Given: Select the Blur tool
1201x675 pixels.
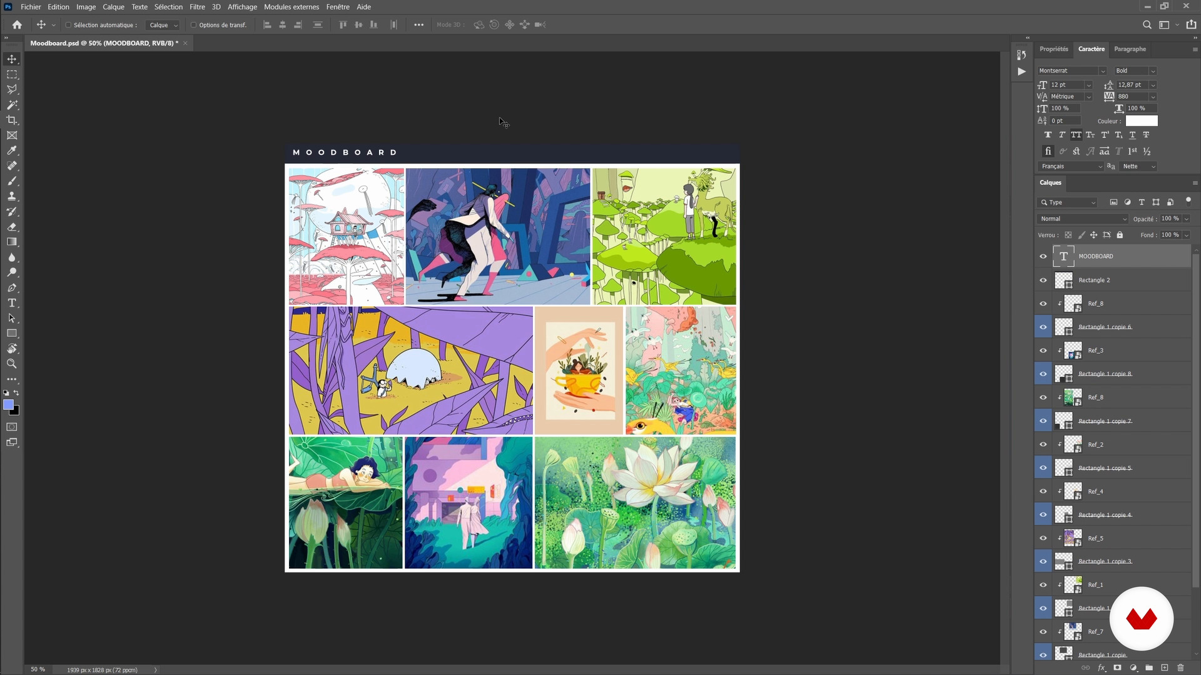Looking at the screenshot, I should [x=12, y=257].
